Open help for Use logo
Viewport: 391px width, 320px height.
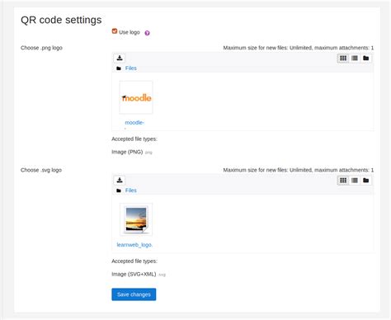(x=147, y=33)
